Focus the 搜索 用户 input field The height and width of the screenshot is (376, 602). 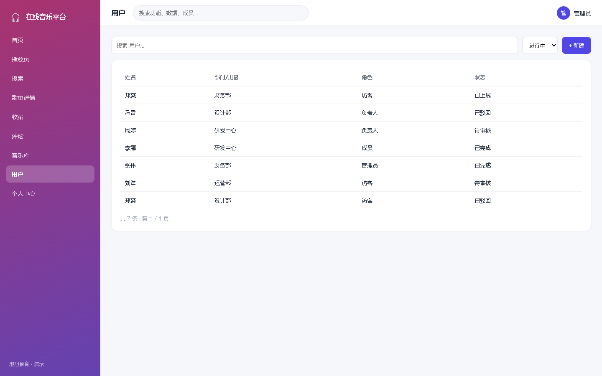[314, 46]
